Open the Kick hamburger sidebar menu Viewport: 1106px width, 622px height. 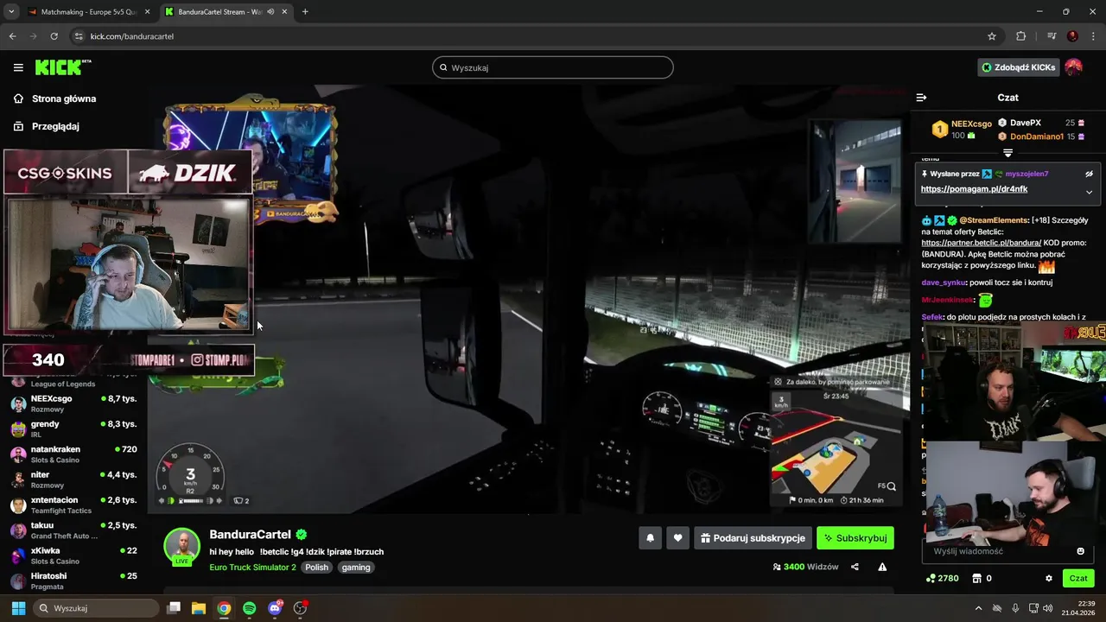click(x=18, y=67)
